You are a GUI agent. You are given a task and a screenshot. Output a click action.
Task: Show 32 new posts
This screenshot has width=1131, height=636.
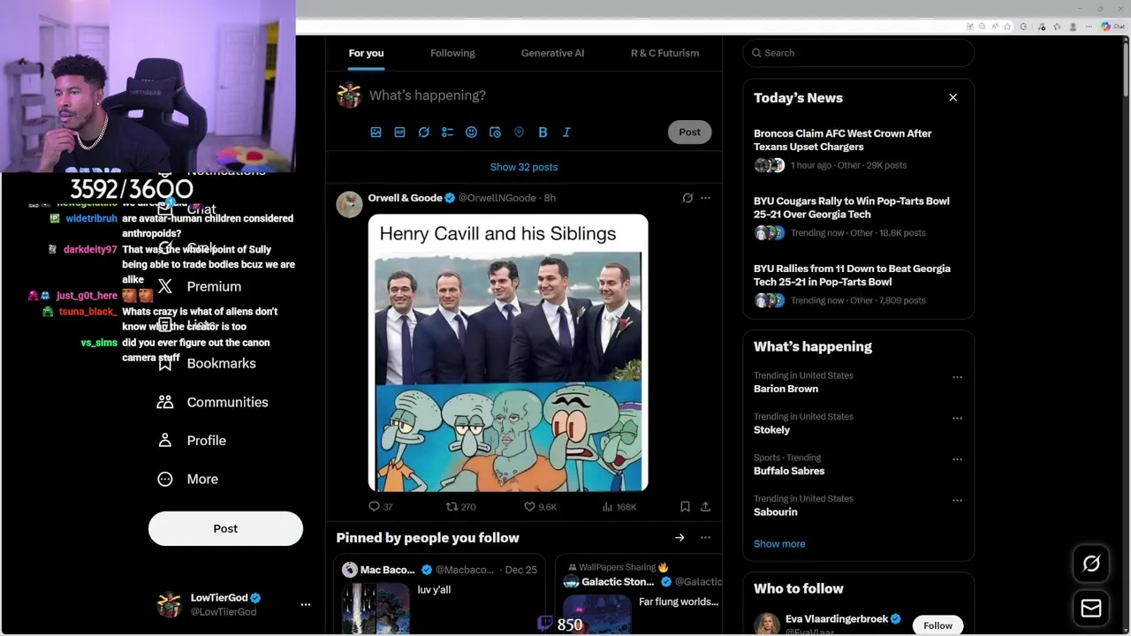(x=524, y=167)
